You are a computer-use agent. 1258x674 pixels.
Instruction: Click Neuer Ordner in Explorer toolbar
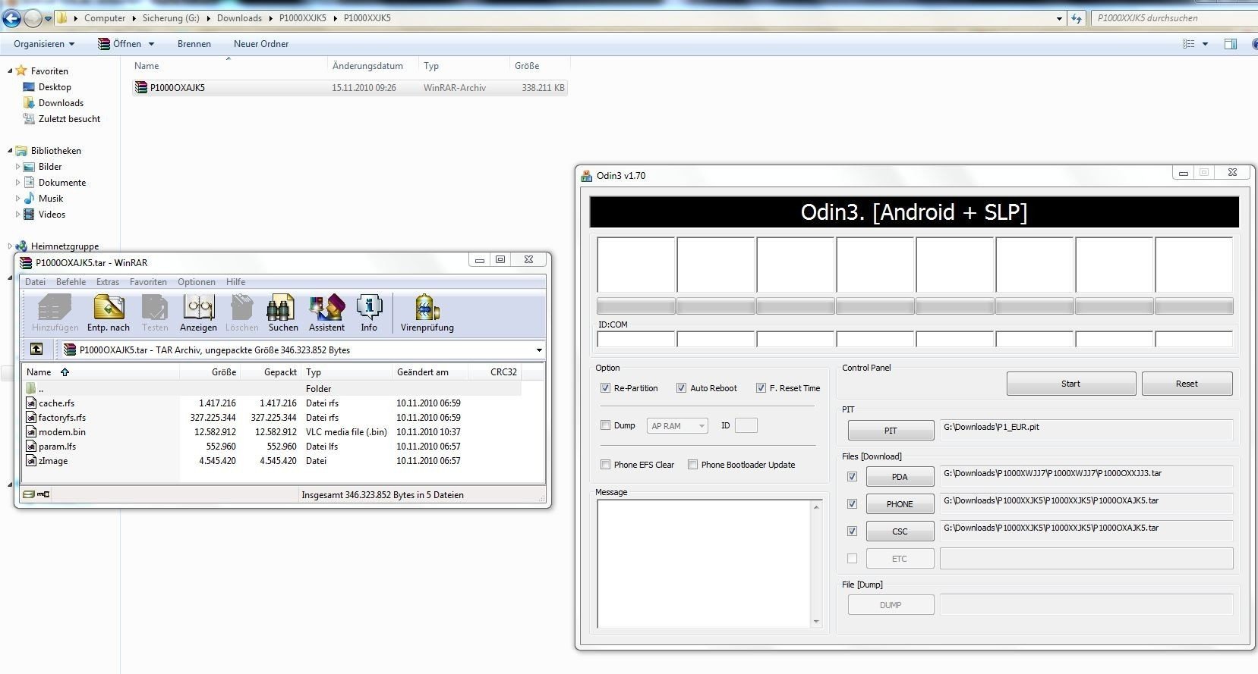point(261,44)
